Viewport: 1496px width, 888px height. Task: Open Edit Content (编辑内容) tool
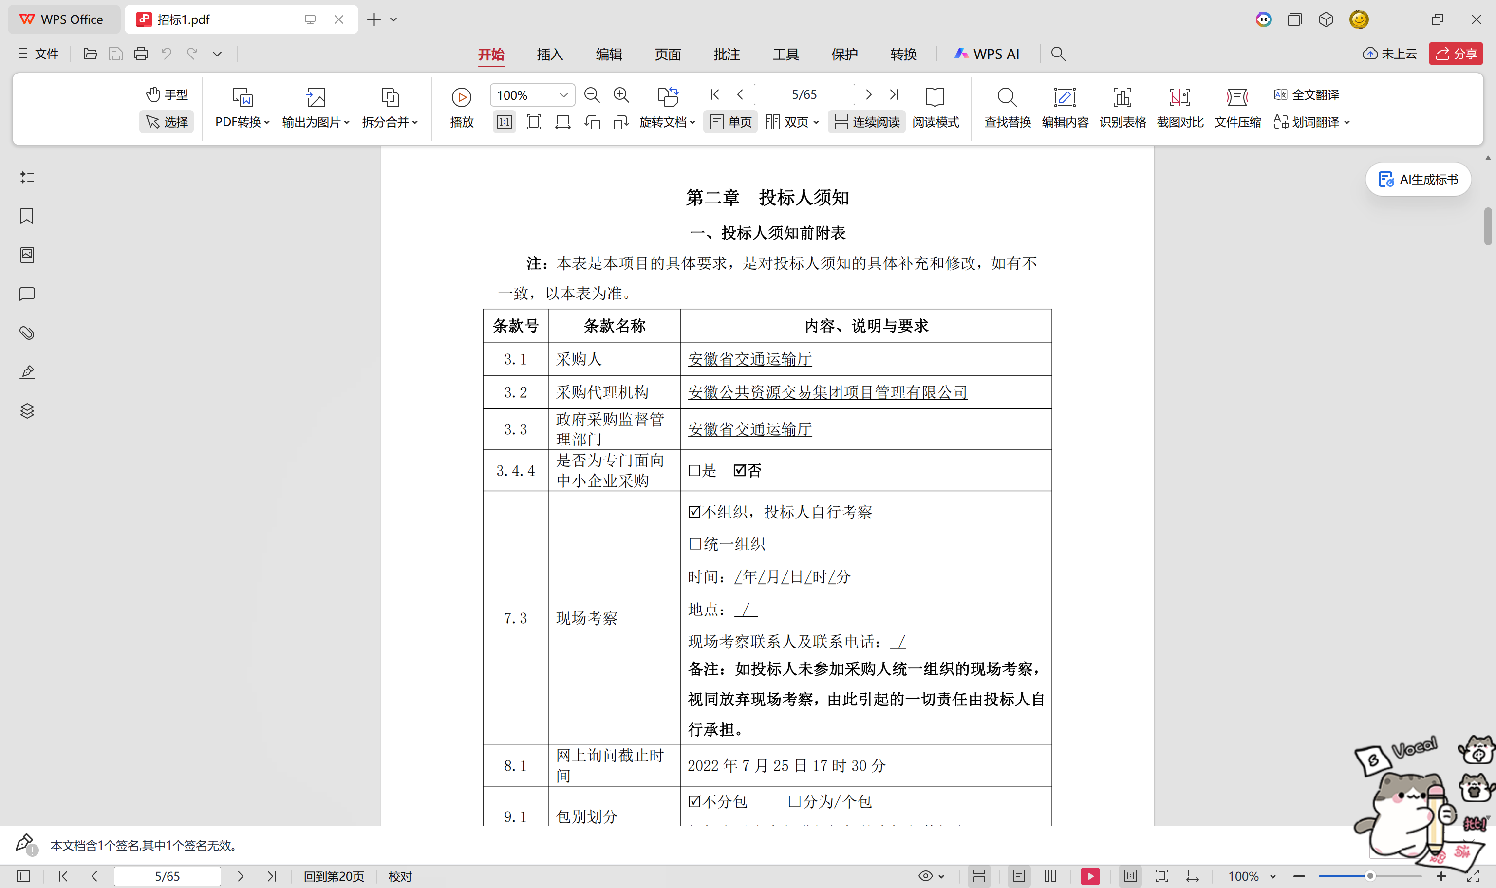1065,108
